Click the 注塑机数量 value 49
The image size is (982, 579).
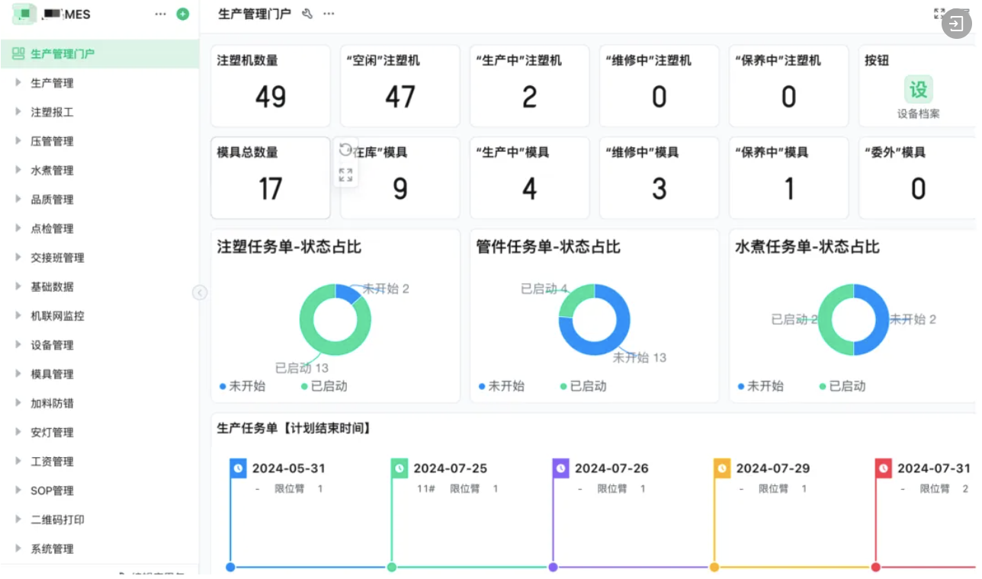(271, 97)
